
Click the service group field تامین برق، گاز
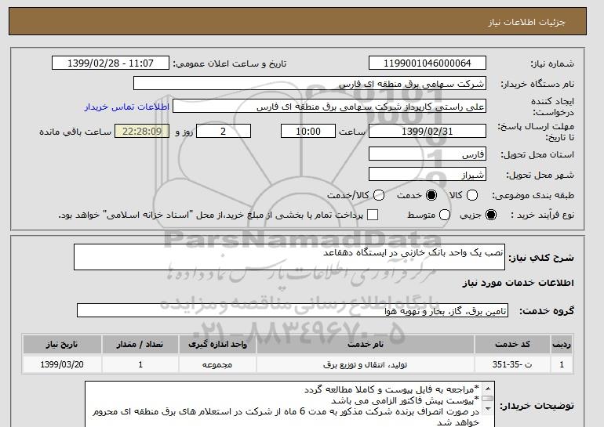pyautogui.click(x=293, y=310)
